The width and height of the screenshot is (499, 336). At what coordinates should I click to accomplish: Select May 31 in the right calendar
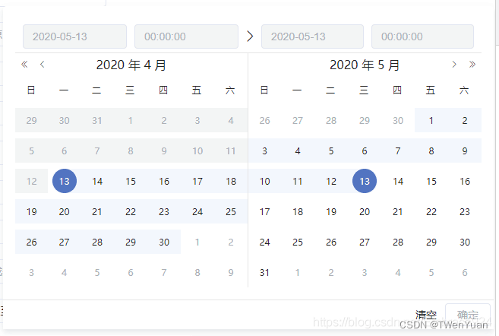point(264,272)
